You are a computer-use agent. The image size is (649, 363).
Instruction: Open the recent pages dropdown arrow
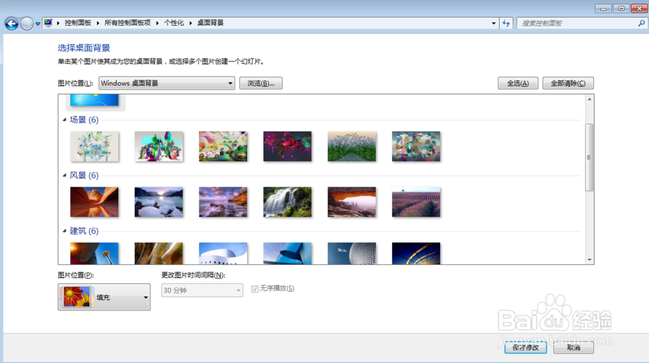pos(38,23)
